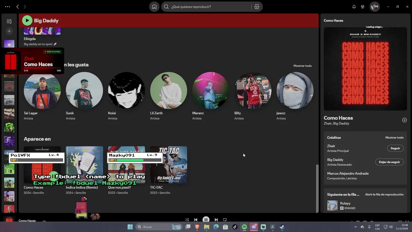Show all credits
Screen dimensions: 412x232
click(x=394, y=138)
